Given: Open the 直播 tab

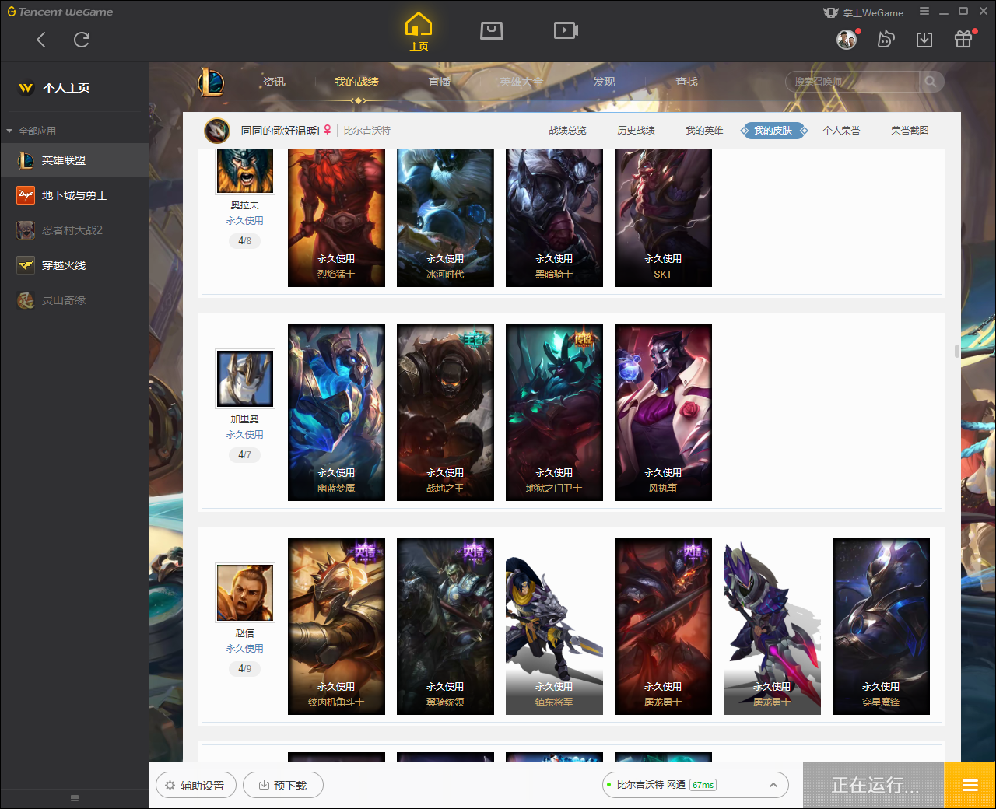Looking at the screenshot, I should [439, 82].
